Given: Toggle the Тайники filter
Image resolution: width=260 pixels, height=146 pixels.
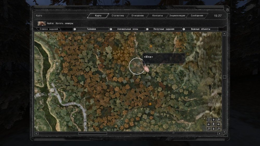Looking at the screenshot, I should (91, 29).
